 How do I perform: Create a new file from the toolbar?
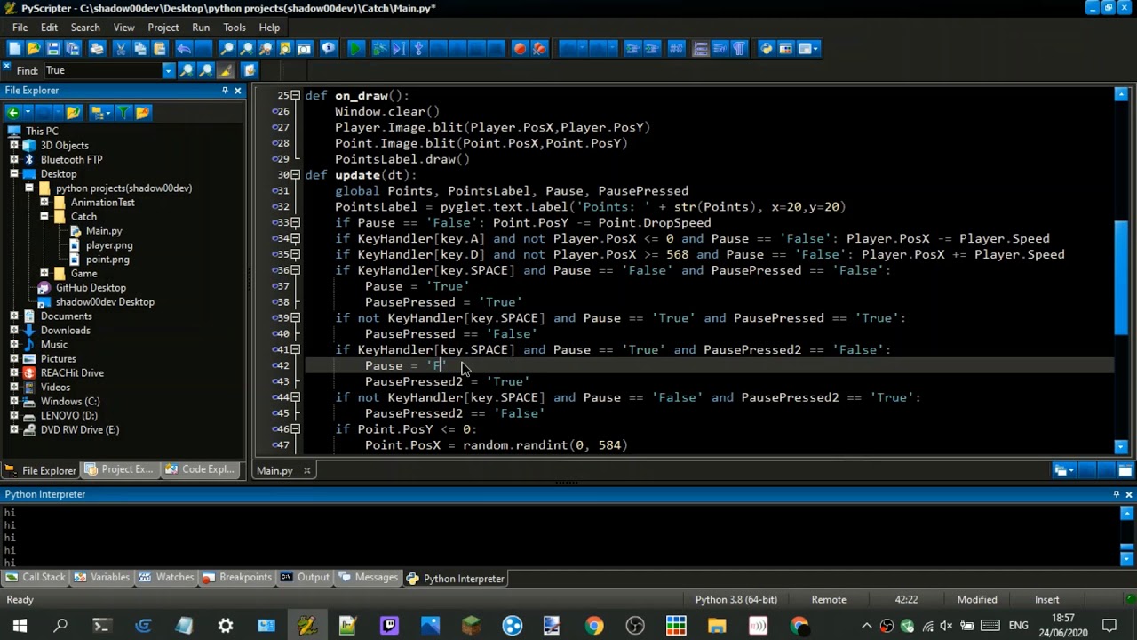(14, 48)
